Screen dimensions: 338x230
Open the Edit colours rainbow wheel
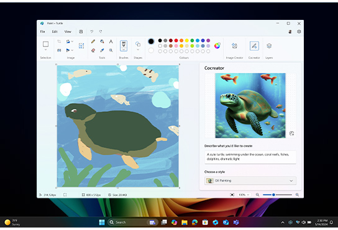(x=217, y=45)
